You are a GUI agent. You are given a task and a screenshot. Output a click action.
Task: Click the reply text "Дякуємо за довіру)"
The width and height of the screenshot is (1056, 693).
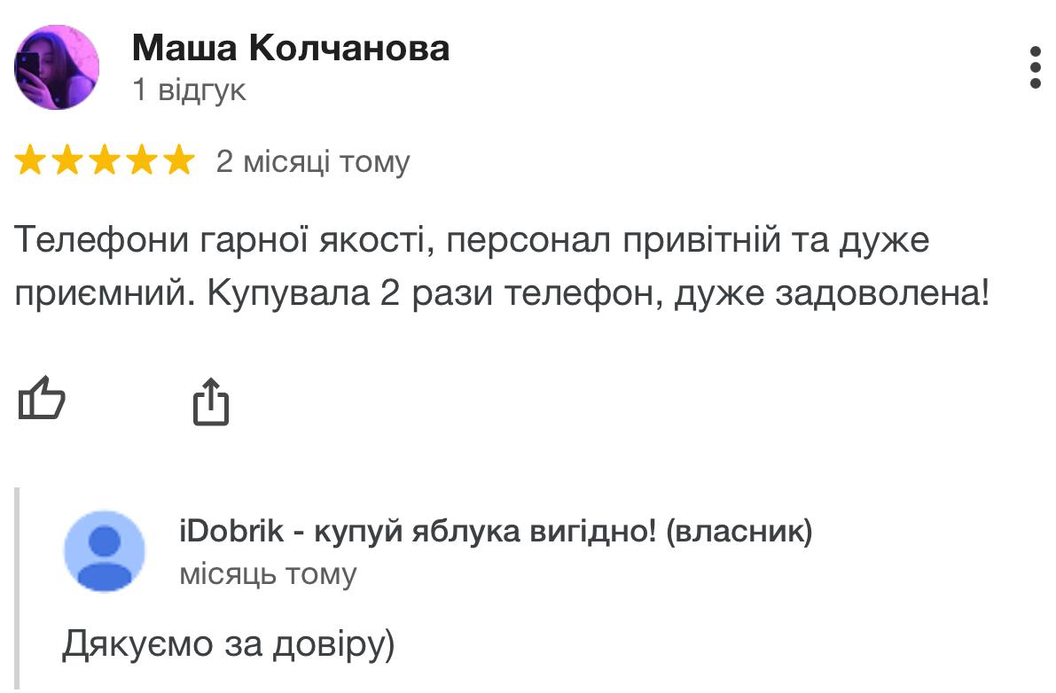coord(228,644)
